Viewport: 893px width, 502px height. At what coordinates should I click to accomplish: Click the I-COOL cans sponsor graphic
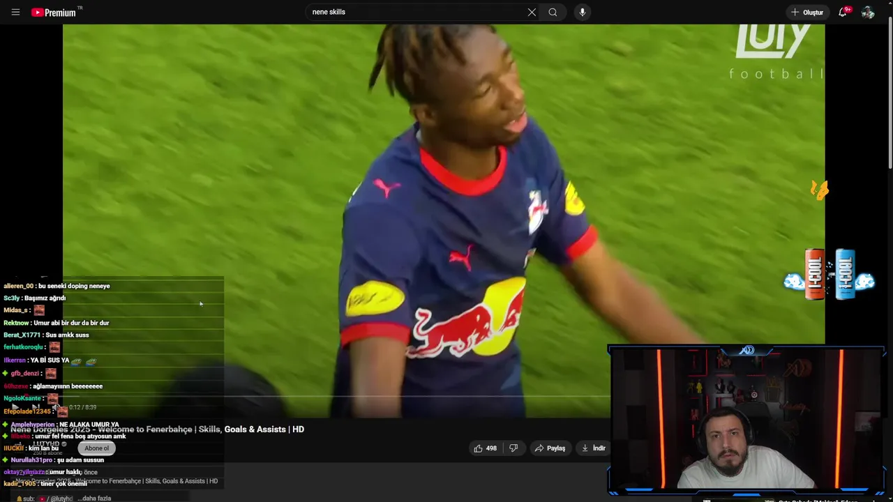[x=829, y=274]
